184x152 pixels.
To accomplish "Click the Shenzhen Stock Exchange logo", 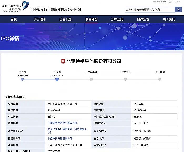I will tap(16, 7).
